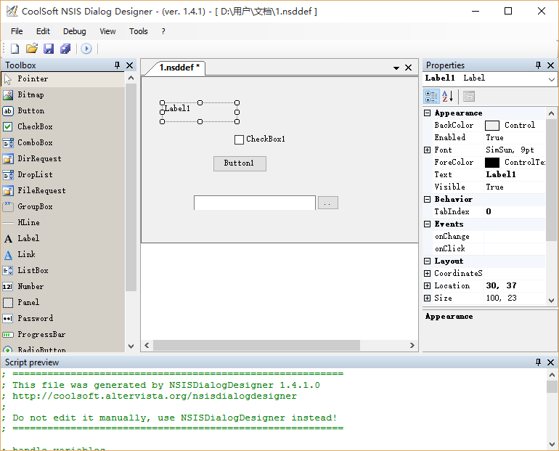The image size is (559, 451).
Task: Open the Debug menu
Action: [x=74, y=31]
